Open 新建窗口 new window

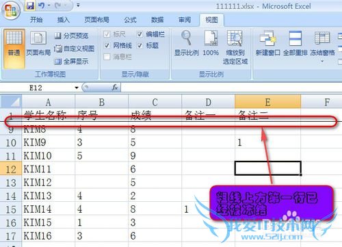point(267,43)
